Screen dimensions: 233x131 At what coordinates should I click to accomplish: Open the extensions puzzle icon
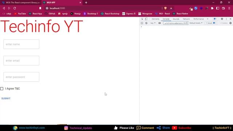(212, 8)
